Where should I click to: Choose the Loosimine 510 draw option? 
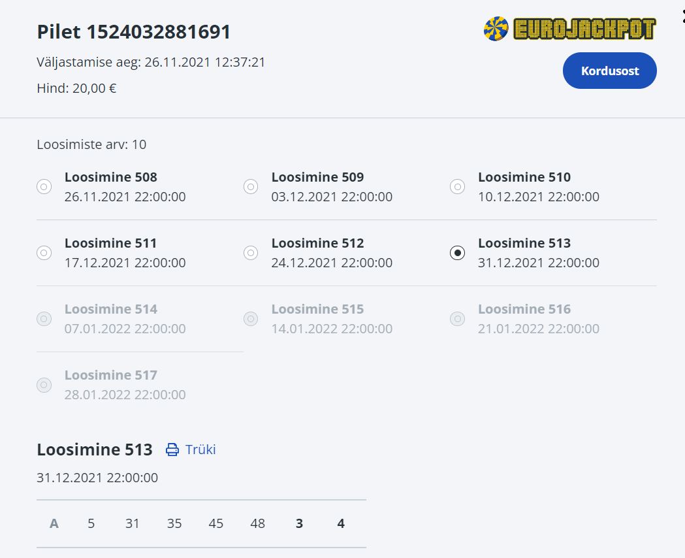point(457,187)
